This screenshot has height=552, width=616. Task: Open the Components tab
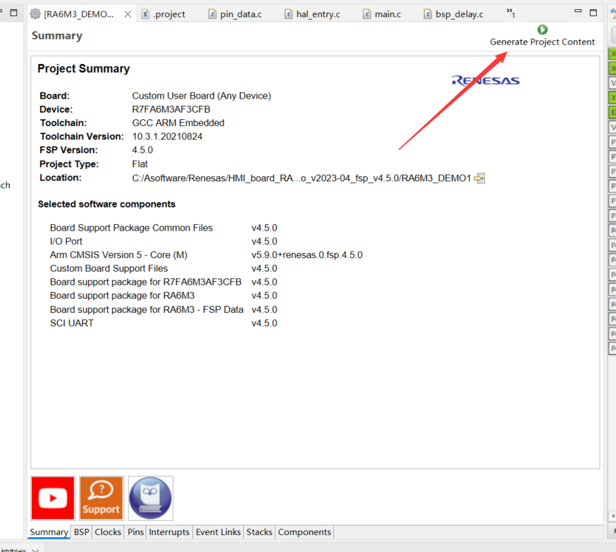pos(304,532)
